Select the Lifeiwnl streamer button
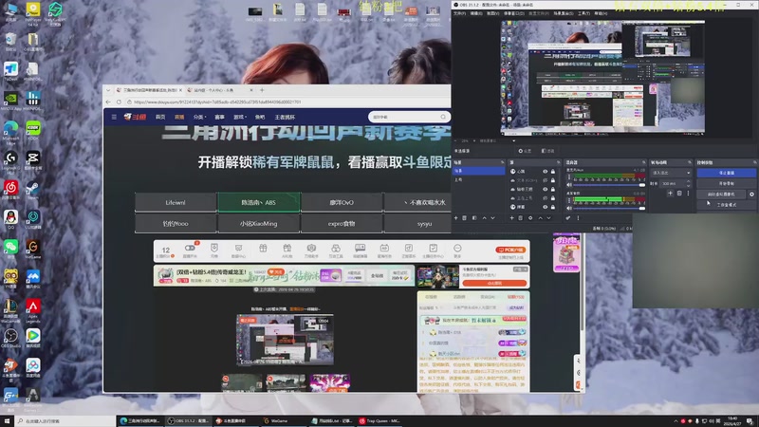 (x=176, y=202)
